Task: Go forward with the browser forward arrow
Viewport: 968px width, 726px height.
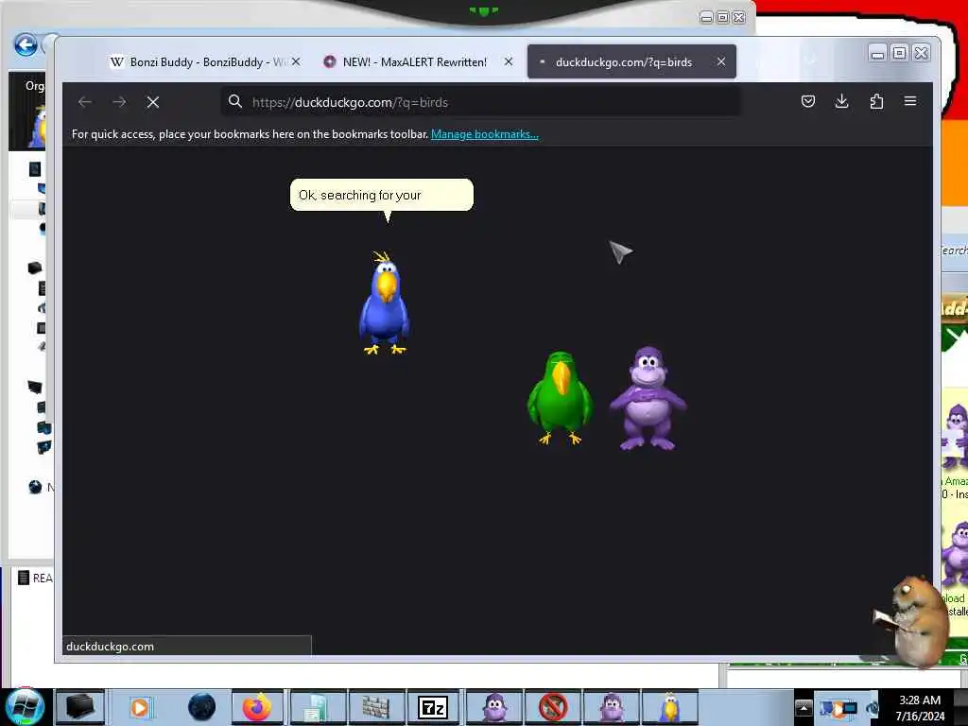Action: coord(119,102)
